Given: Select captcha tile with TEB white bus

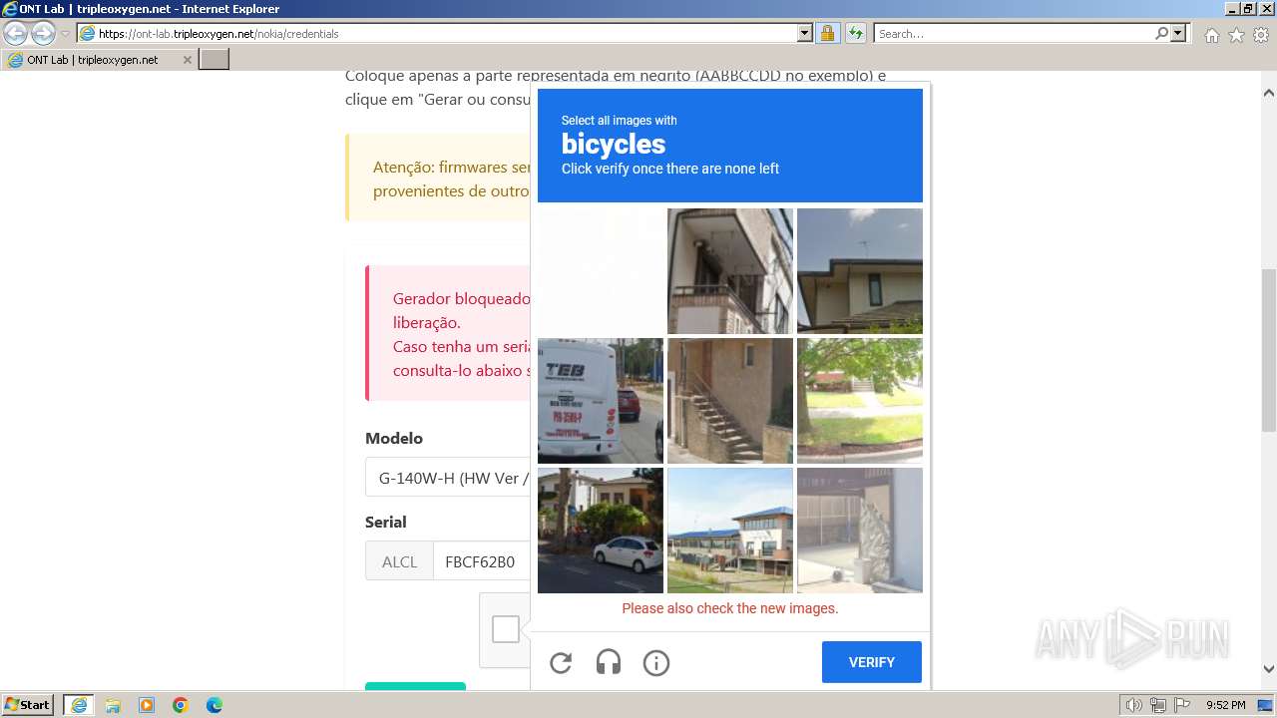Looking at the screenshot, I should [601, 401].
